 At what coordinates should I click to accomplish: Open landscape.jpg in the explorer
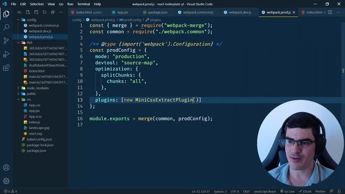[39, 128]
